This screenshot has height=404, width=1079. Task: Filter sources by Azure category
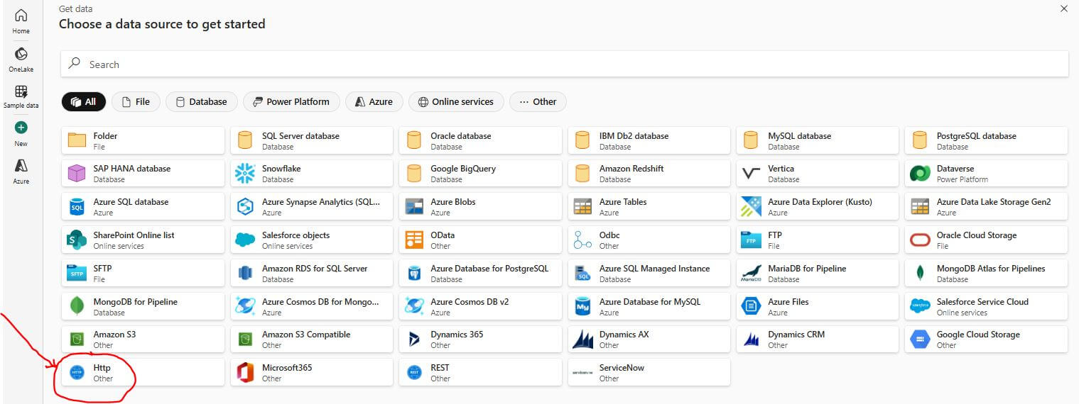pyautogui.click(x=374, y=101)
